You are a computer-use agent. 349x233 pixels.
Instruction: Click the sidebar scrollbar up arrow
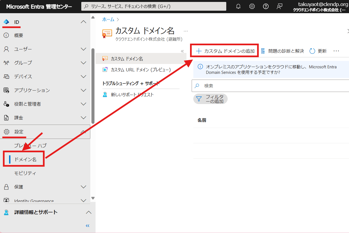[93, 18]
